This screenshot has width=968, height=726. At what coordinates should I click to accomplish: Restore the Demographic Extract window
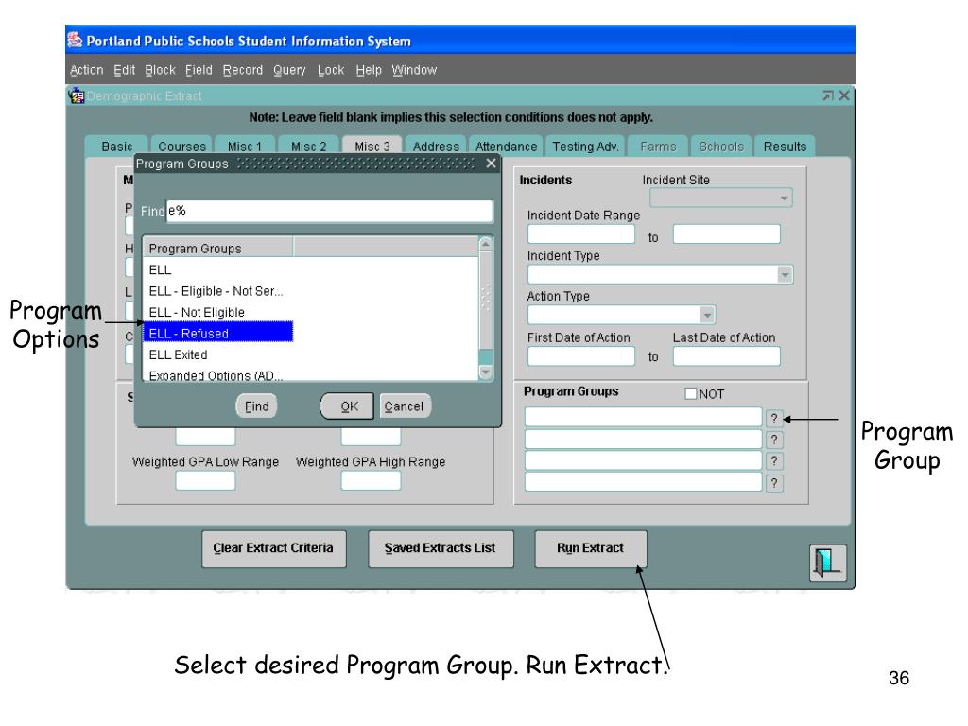[828, 95]
